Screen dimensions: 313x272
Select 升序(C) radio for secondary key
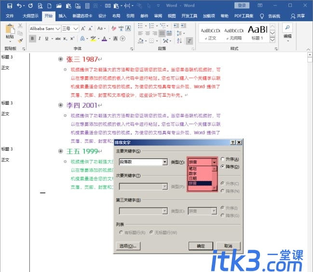pos(223,184)
